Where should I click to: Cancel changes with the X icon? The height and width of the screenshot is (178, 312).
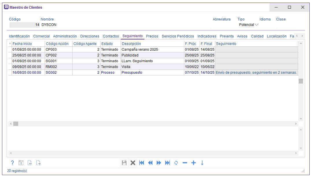click(133, 163)
